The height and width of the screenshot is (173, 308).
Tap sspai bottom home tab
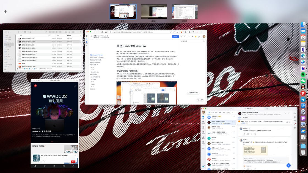[x=35, y=166]
